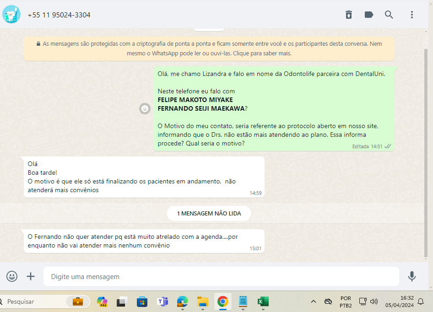Click the 'Digite uma mensagem' text field
The height and width of the screenshot is (312, 433).
[221, 276]
